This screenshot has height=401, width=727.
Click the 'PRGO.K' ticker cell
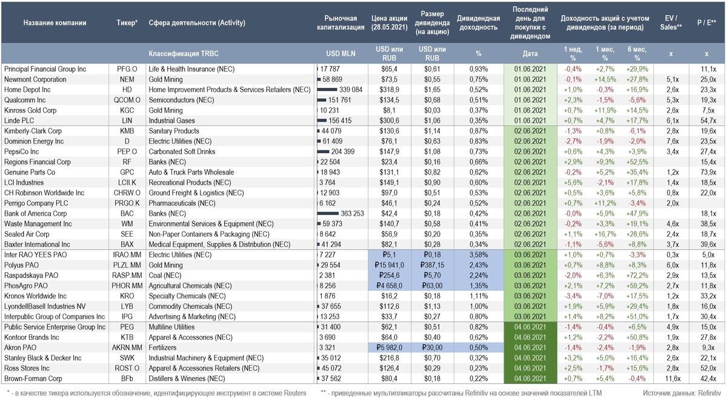127,203
